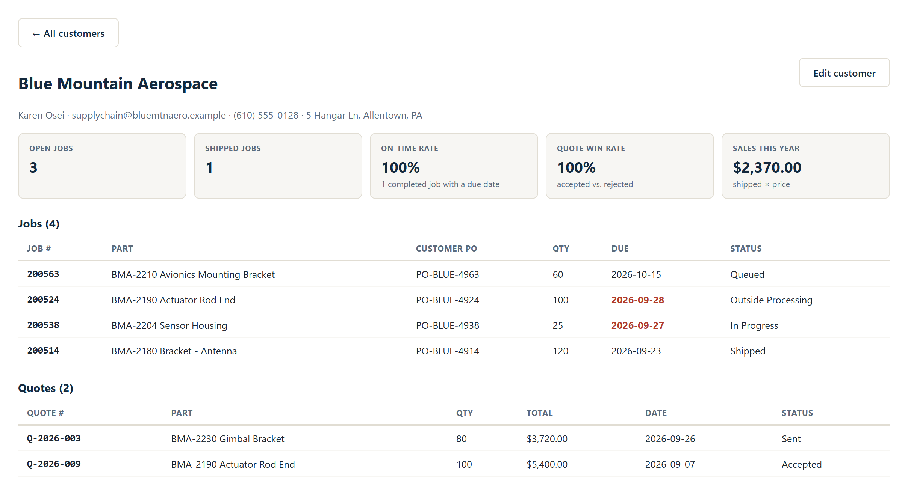908x494 pixels.
Task: Click PO-BLUE-4914 customer PO
Action: point(448,351)
